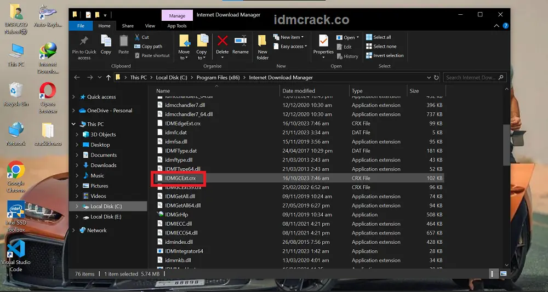This screenshot has height=292, width=548.
Task: Select OneDrive - Personal in sidebar
Action: coord(110,110)
